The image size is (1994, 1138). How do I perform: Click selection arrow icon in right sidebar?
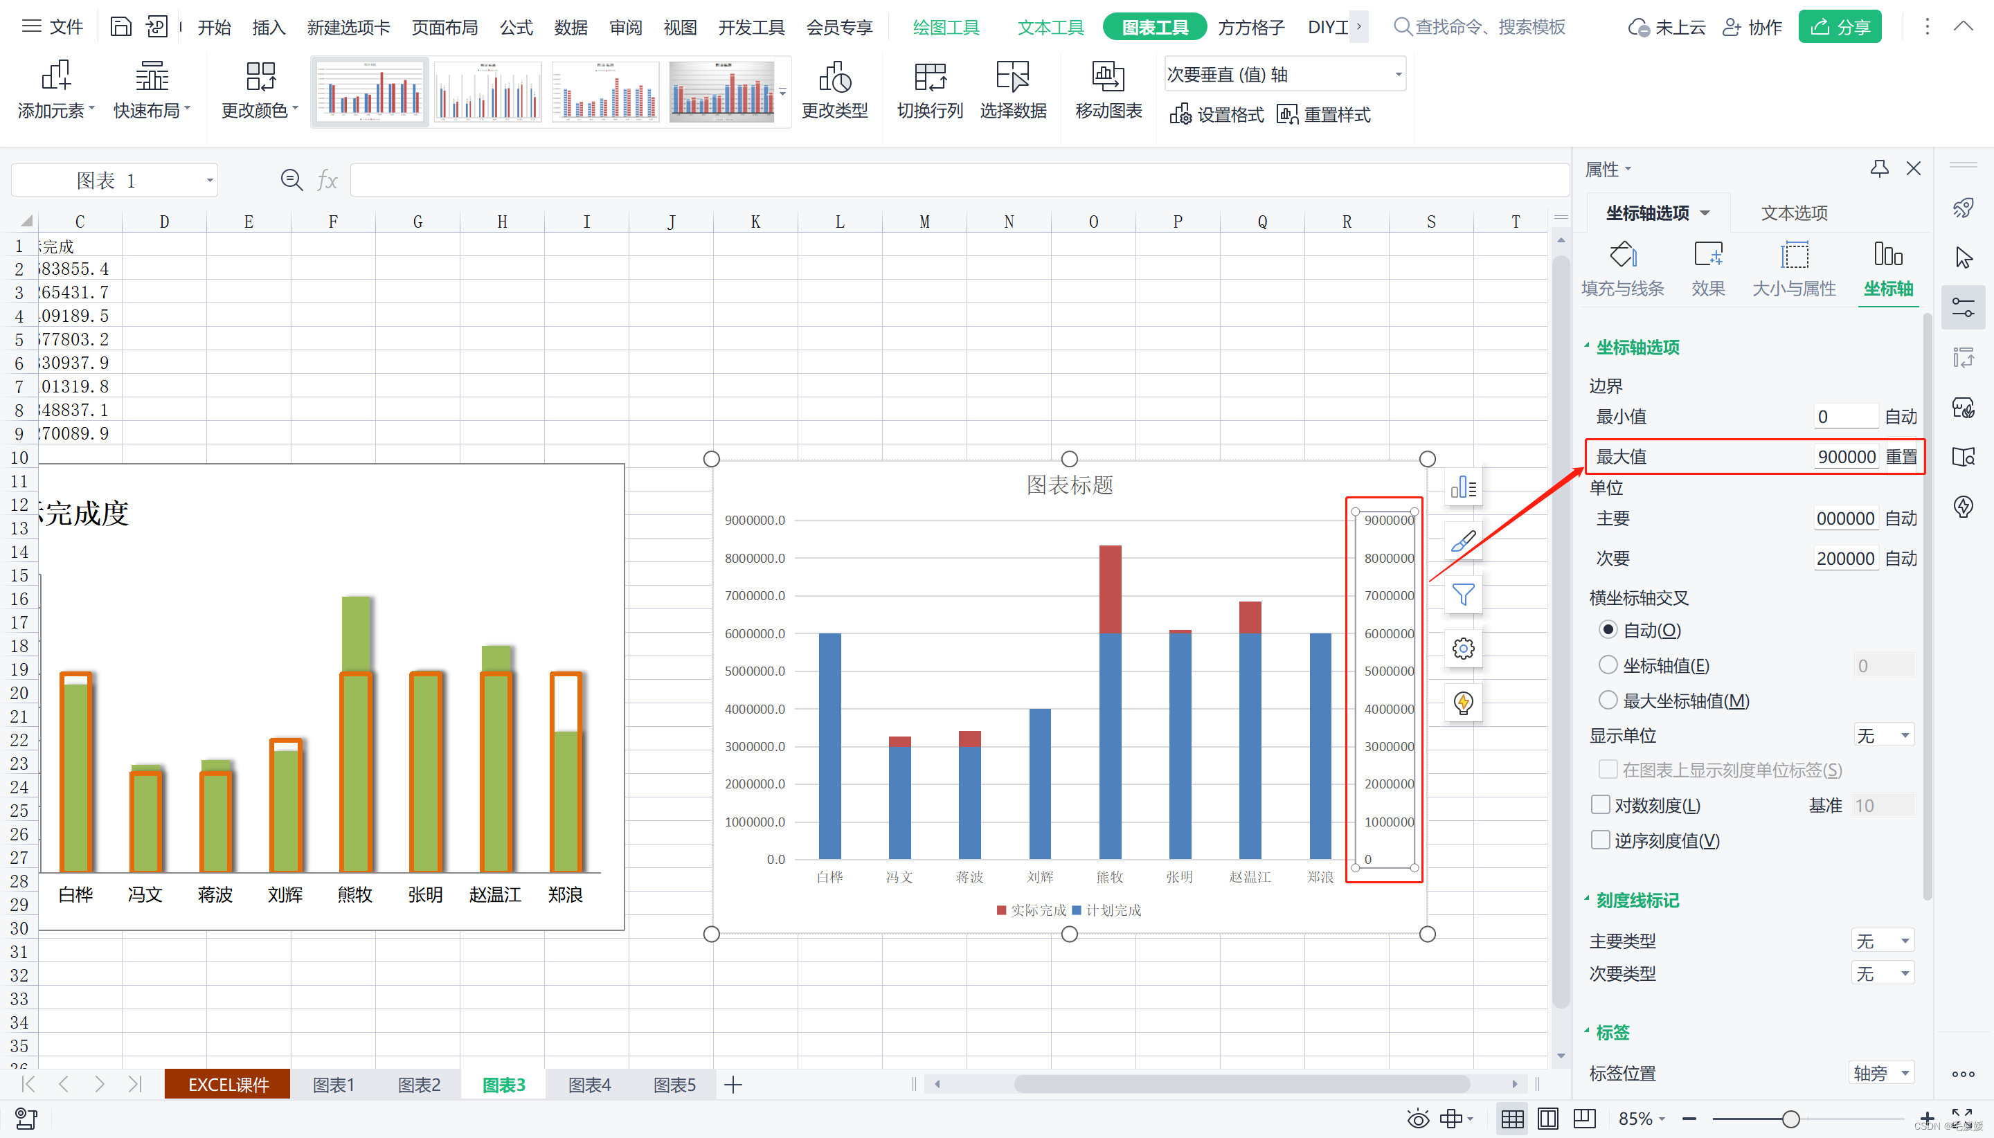(1963, 257)
